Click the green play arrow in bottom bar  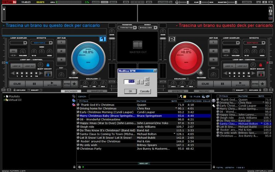83,167
